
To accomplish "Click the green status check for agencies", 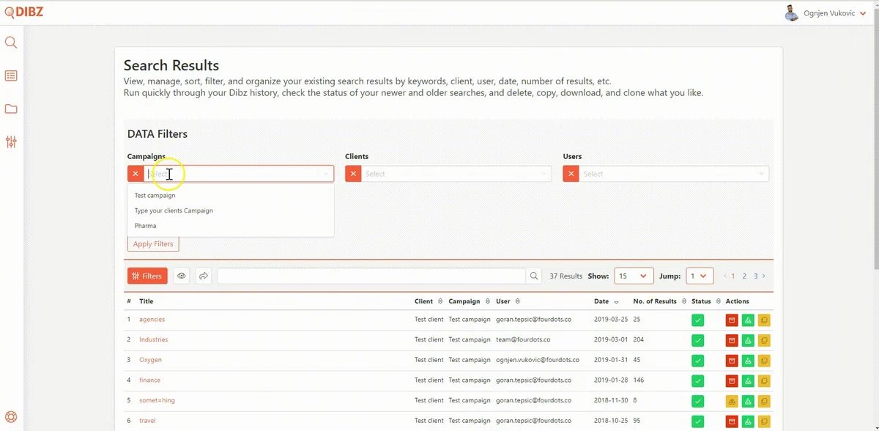I will coord(698,320).
